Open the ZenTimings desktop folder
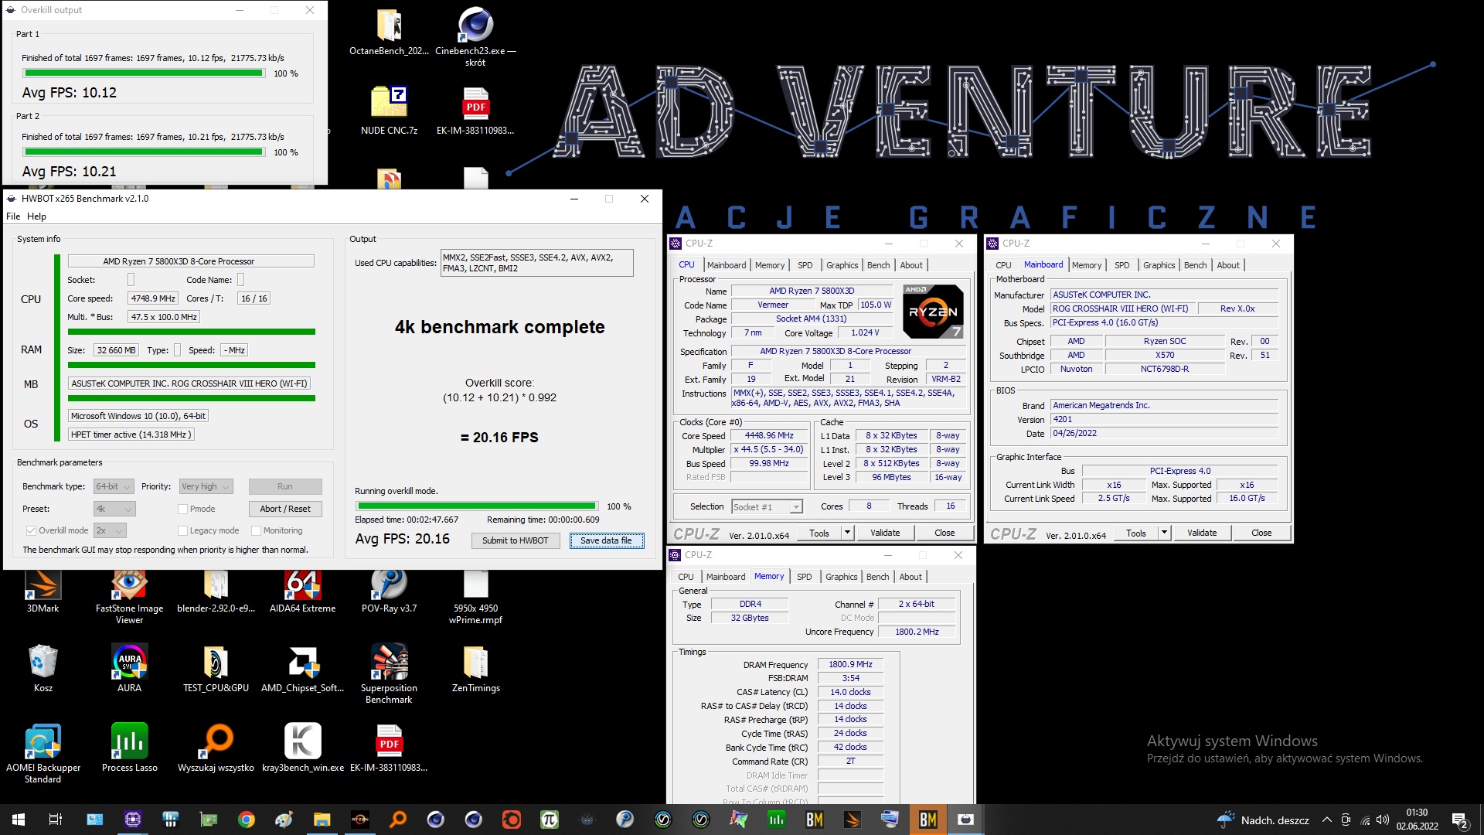The height and width of the screenshot is (835, 1484). coord(475,668)
